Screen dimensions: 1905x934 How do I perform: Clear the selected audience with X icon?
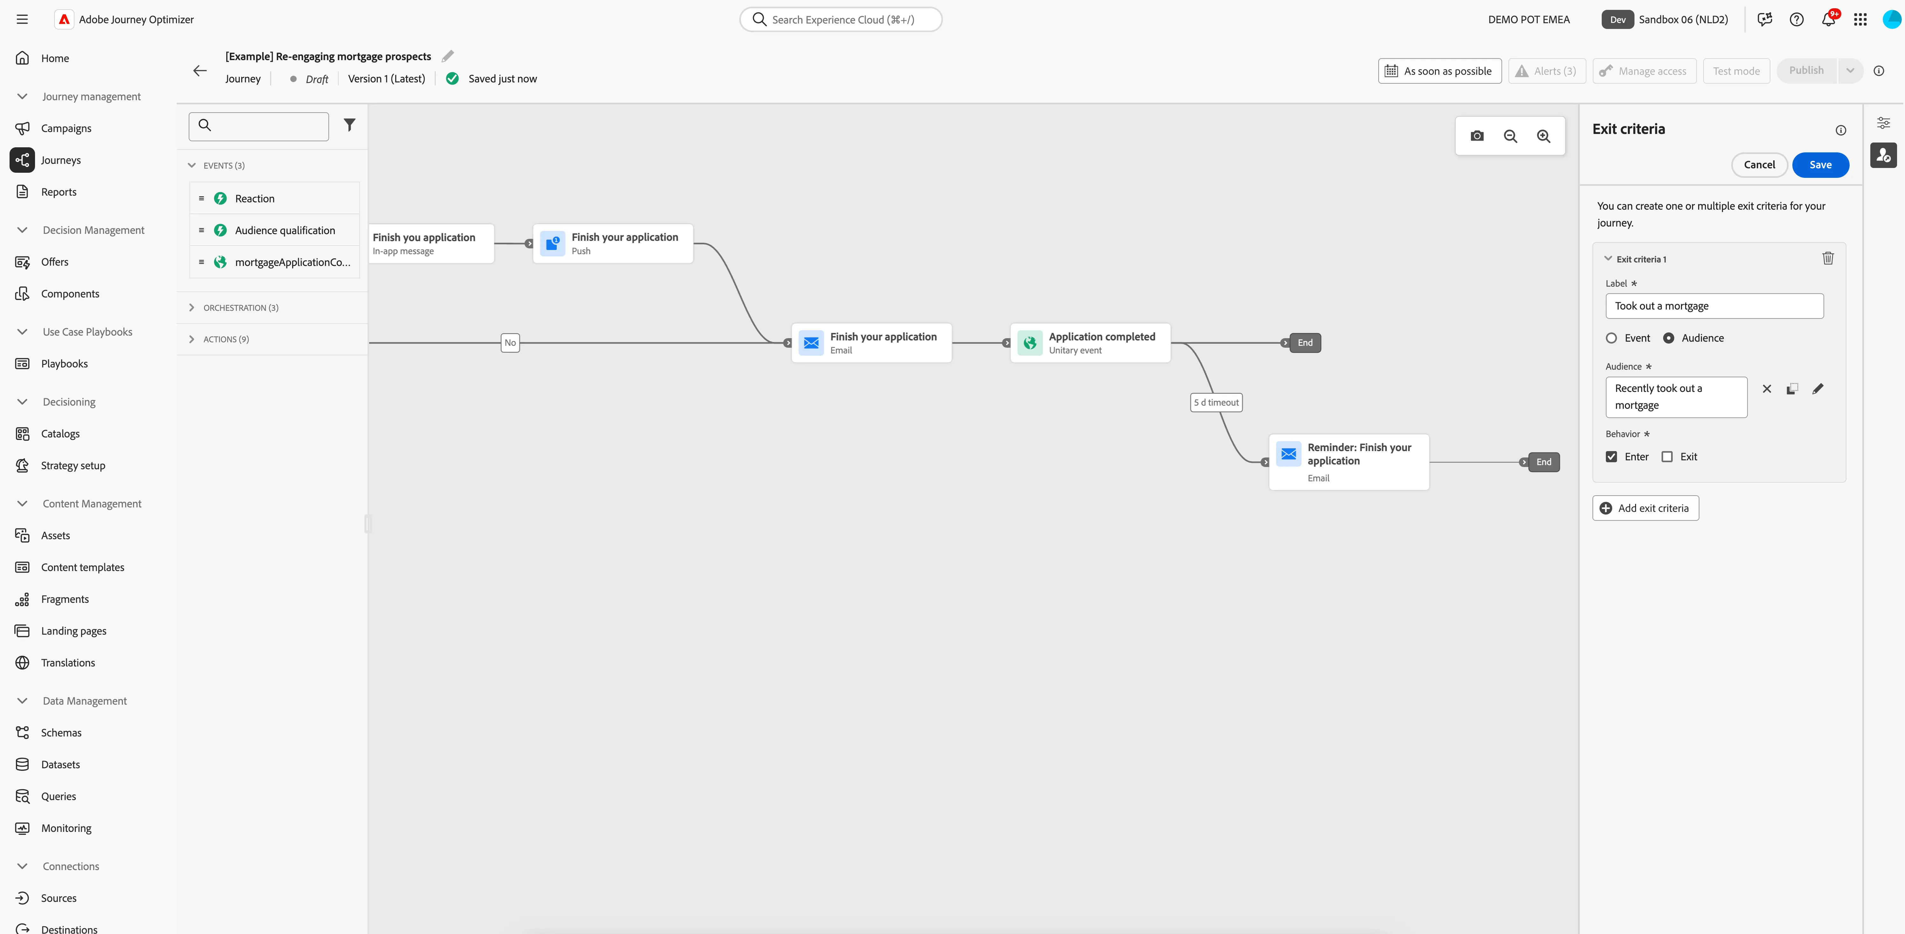pyautogui.click(x=1766, y=389)
